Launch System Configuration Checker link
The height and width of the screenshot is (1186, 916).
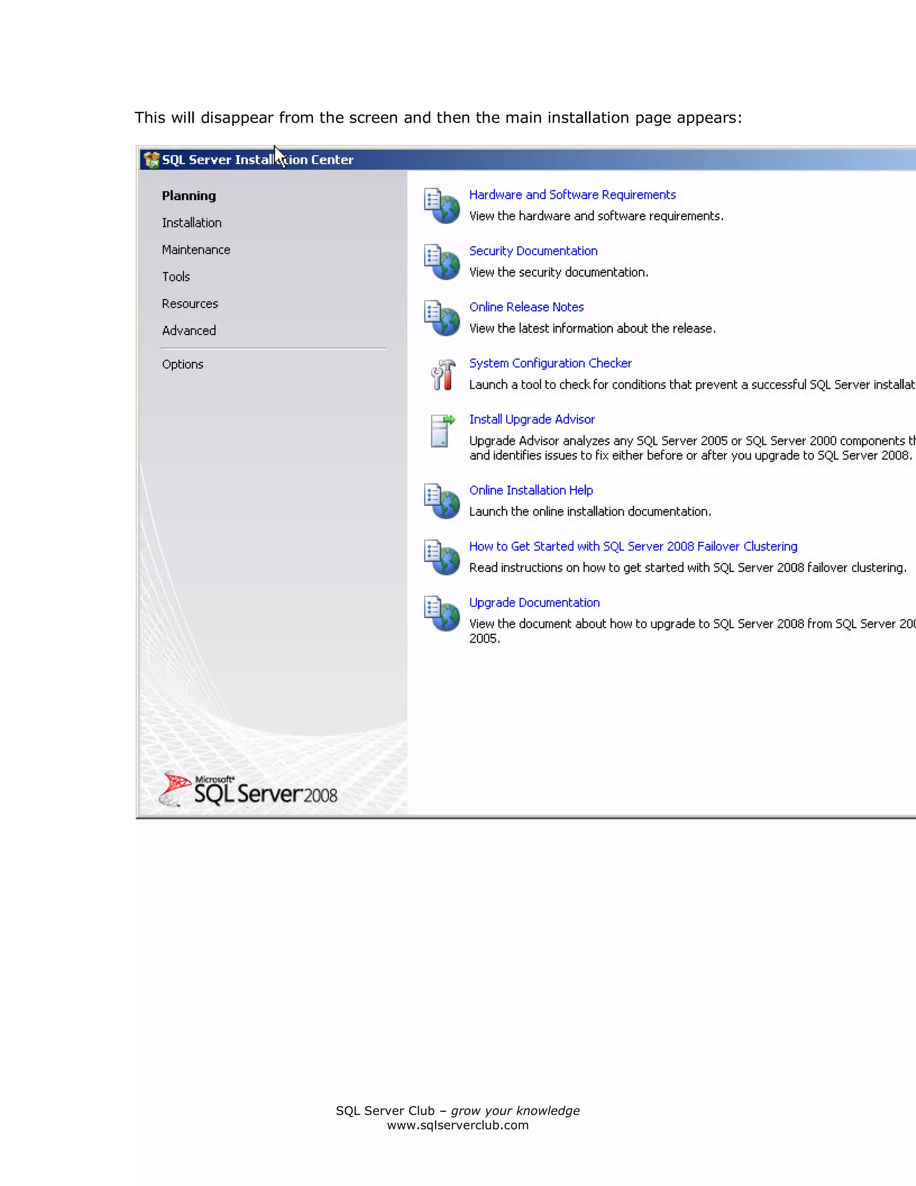point(550,363)
